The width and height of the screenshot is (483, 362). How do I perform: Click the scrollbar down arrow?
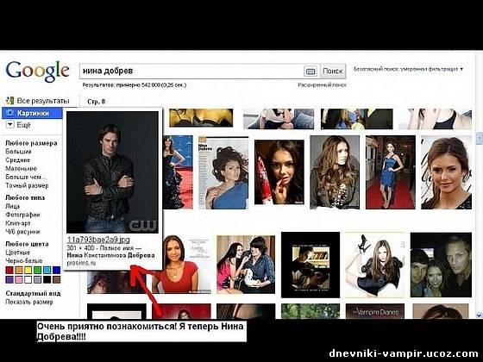479,315
